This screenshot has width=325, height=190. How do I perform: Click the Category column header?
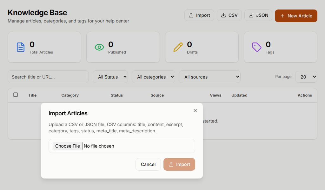pos(70,95)
